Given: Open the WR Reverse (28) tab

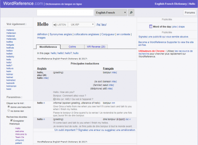Looking at the screenshot, I should (96, 46).
